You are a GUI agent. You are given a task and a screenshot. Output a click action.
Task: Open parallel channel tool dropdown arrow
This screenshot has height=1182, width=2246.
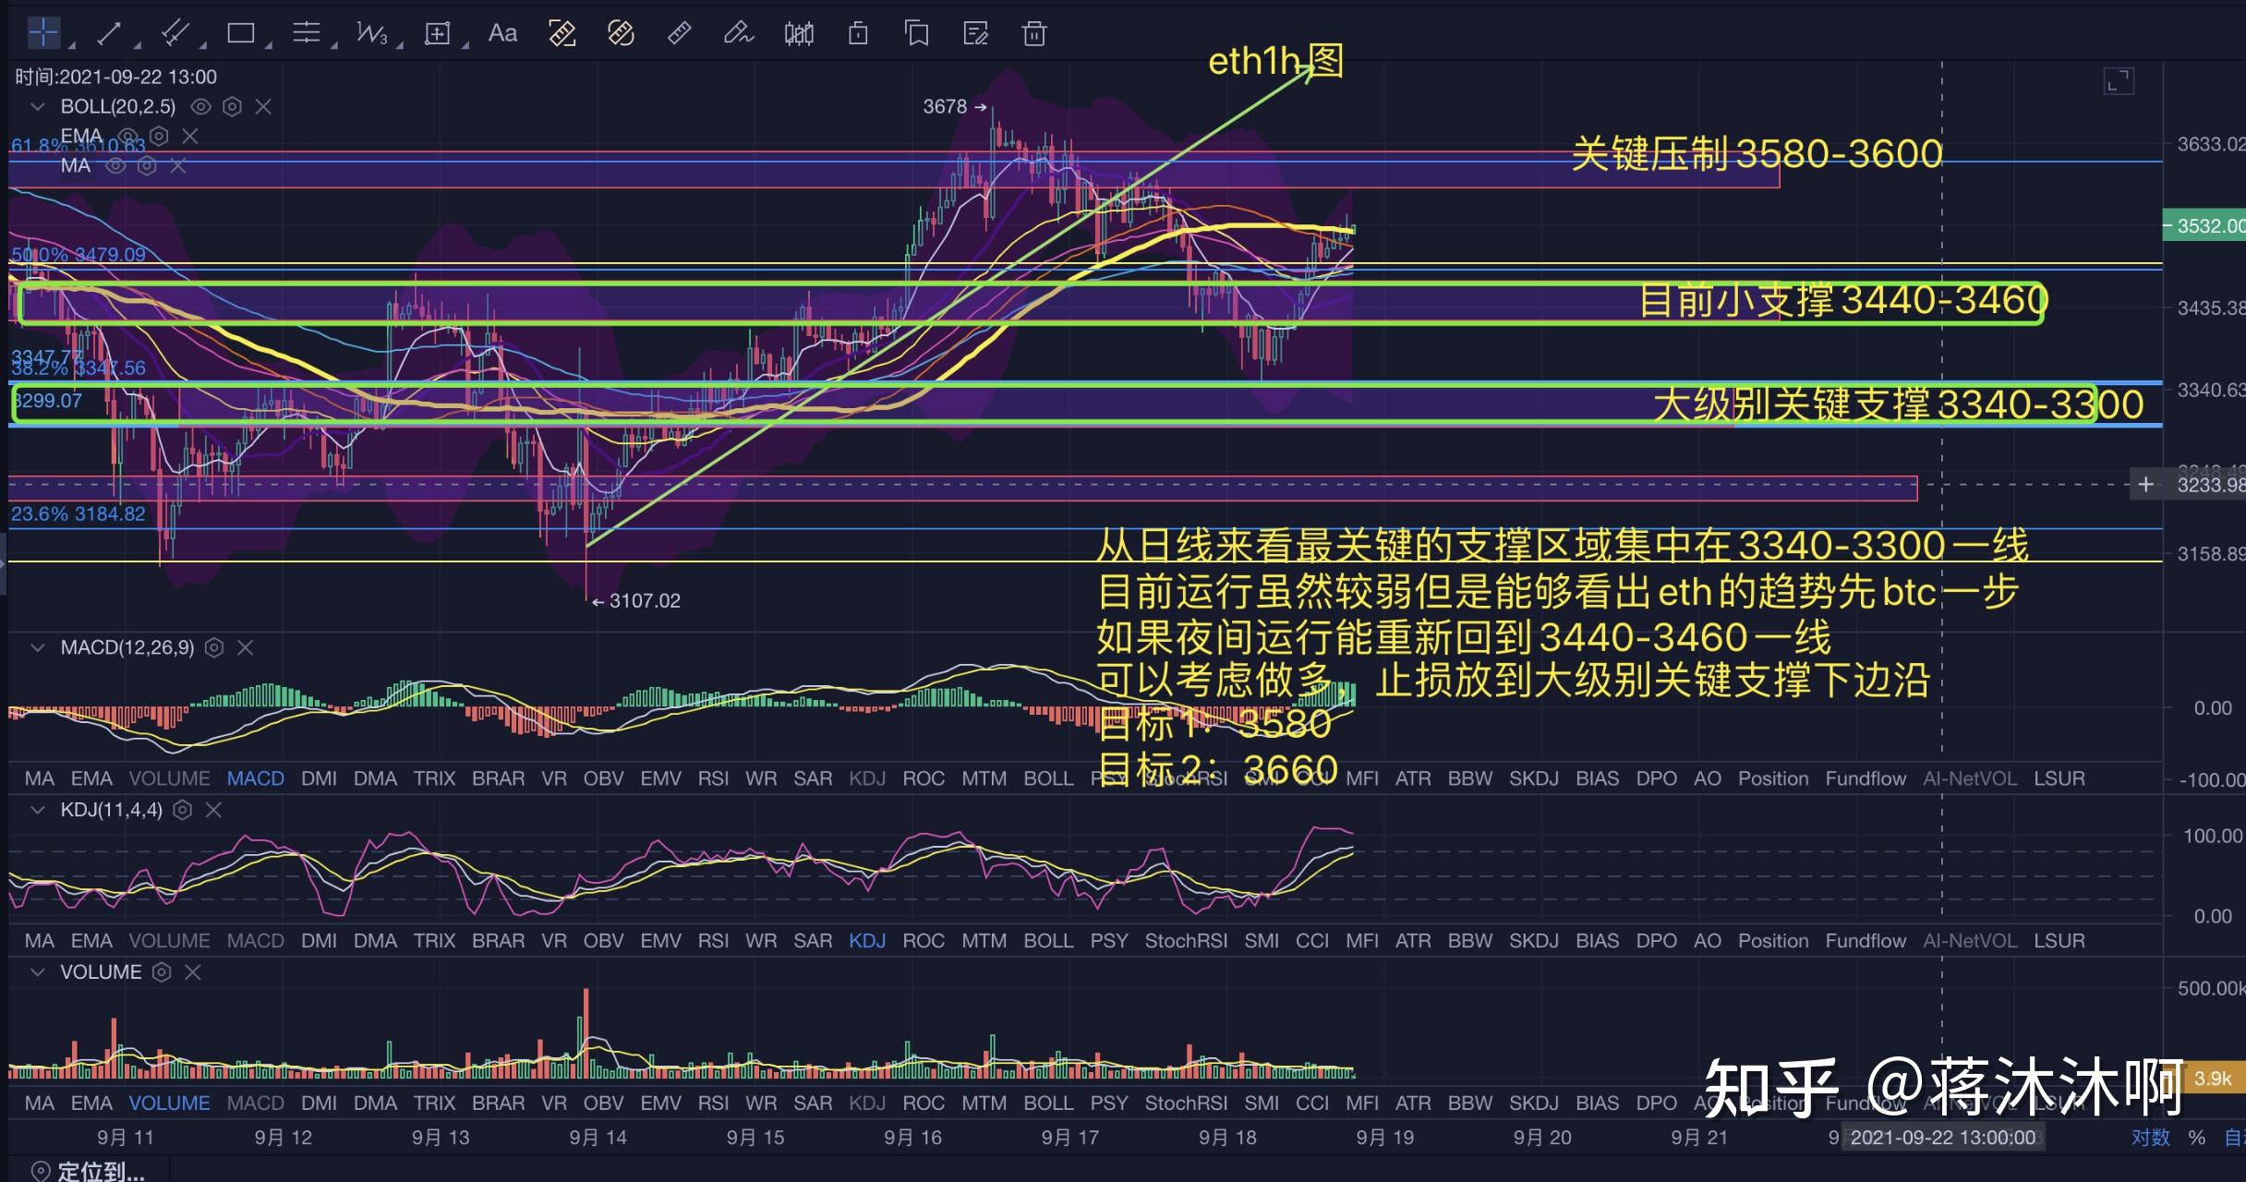[x=202, y=44]
